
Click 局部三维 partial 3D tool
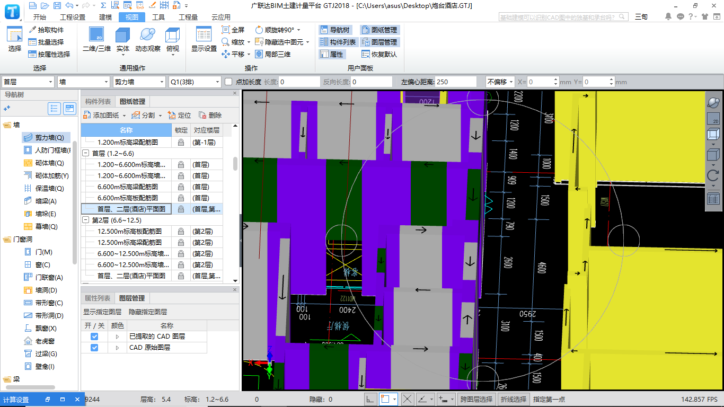click(272, 54)
